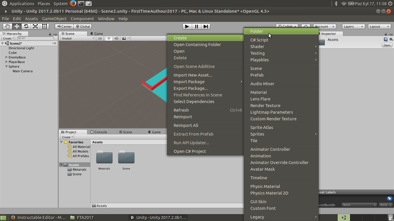The height and width of the screenshot is (221, 394).
Task: Activate the Rotate tool
Action: pyautogui.click(x=26, y=26)
